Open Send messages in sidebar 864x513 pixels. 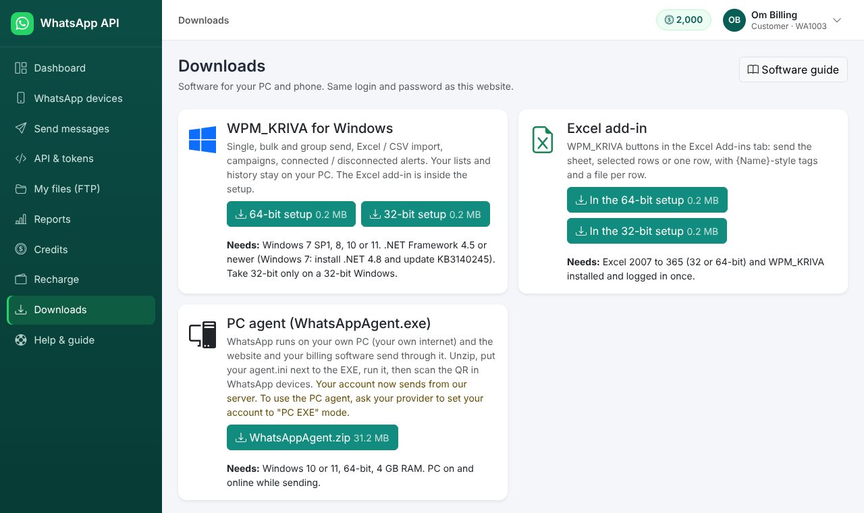click(x=81, y=128)
